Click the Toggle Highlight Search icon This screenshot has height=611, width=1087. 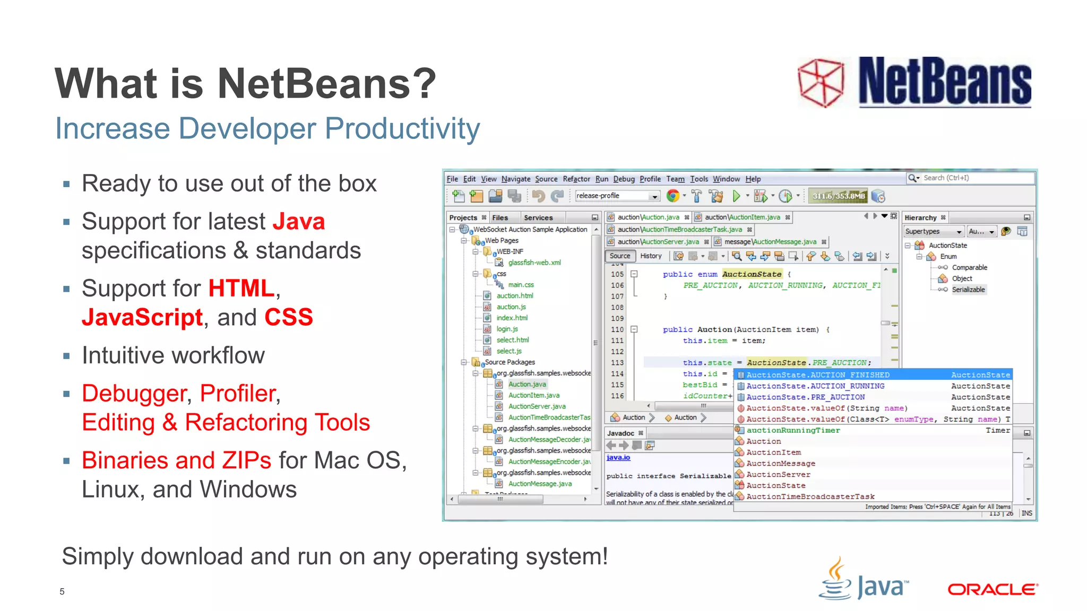[x=779, y=256]
